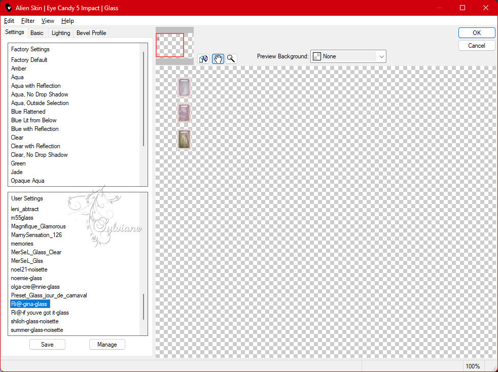Choose the m55glass user setting

click(x=22, y=218)
